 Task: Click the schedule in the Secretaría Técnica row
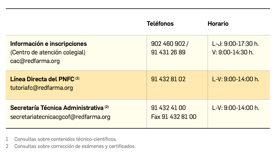(235, 108)
